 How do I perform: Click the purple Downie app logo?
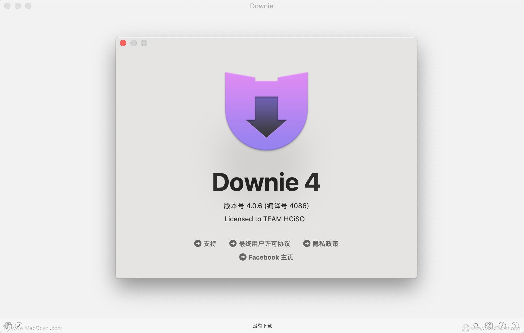[266, 111]
